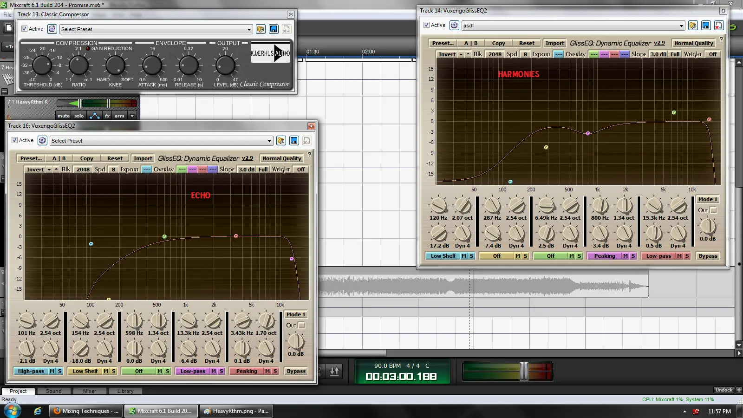
Task: Open Select Preset dropdown in Track 16 GlissEQ
Action: point(161,141)
